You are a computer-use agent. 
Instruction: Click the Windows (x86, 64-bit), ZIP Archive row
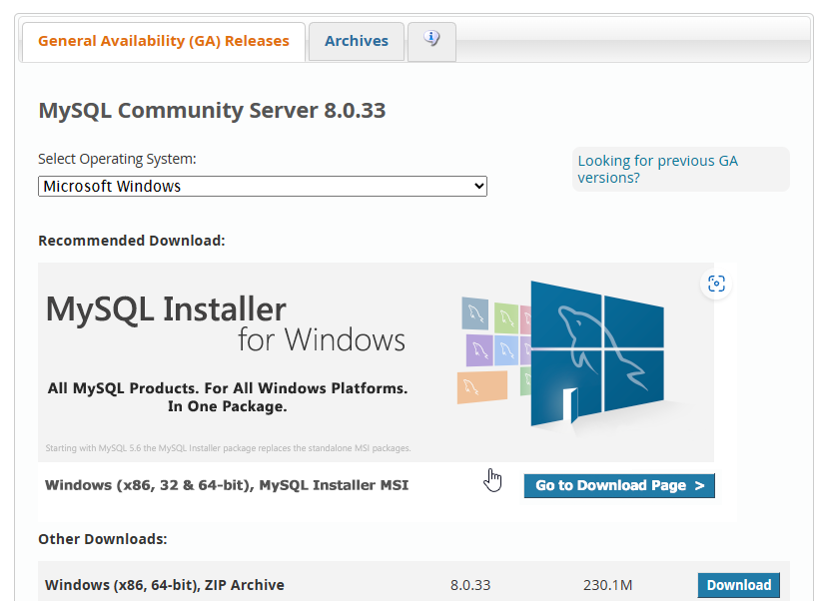tap(413, 581)
